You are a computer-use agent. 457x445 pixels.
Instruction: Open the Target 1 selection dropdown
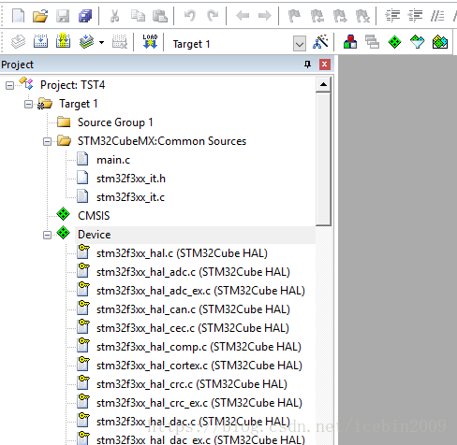tap(300, 43)
